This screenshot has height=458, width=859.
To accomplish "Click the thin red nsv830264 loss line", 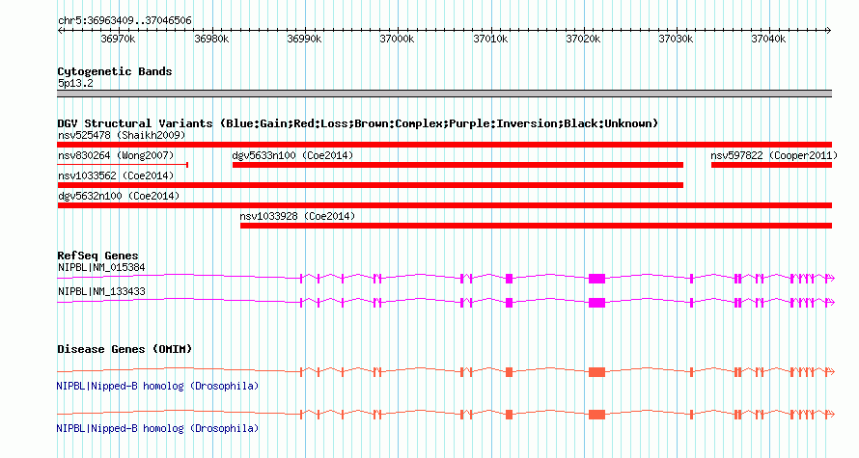I will coord(123,164).
